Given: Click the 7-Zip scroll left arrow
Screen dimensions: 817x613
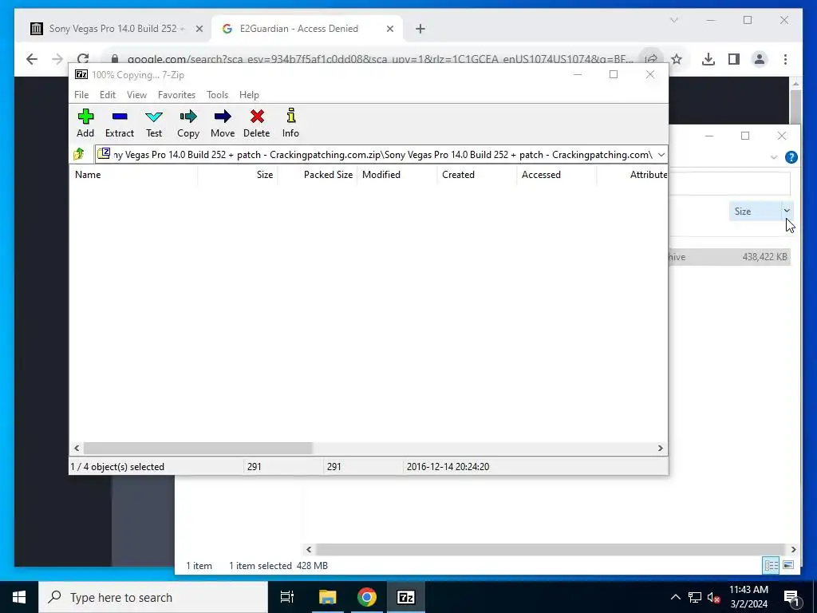Looking at the screenshot, I should coord(77,449).
